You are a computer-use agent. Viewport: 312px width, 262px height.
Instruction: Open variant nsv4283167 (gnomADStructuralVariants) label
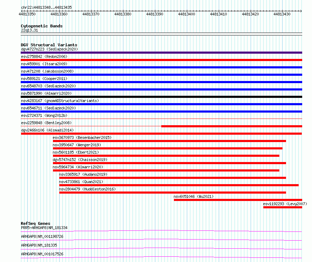(60, 101)
